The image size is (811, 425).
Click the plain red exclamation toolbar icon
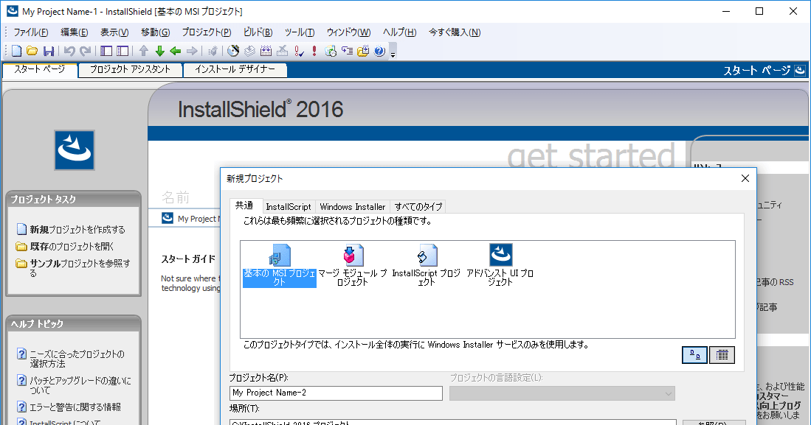coord(314,51)
